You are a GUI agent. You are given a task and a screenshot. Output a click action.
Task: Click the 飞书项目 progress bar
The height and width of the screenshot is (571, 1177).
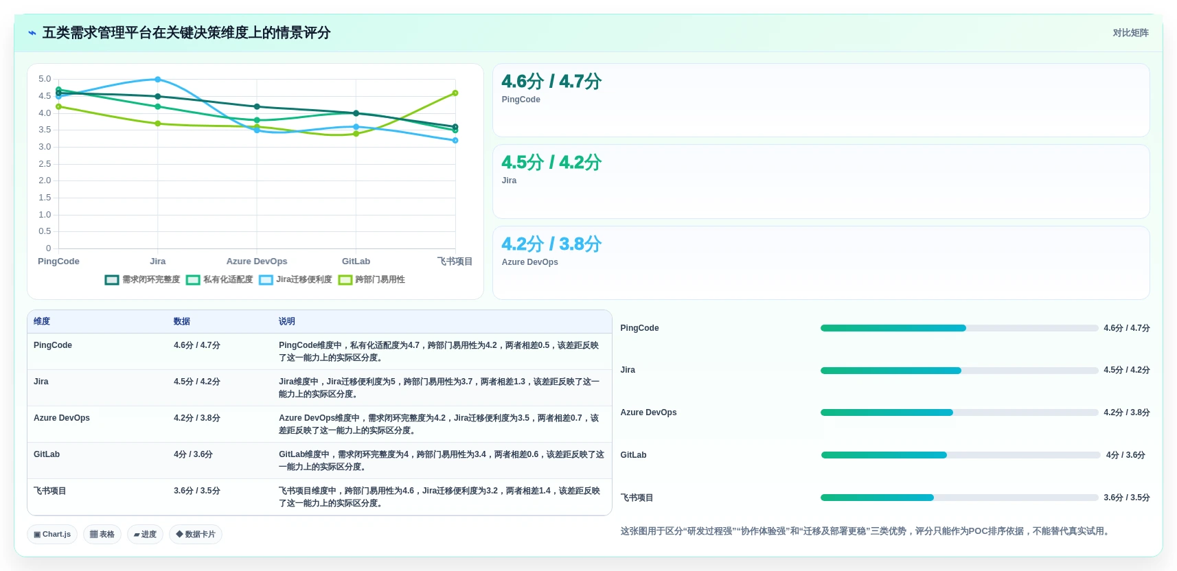click(959, 498)
